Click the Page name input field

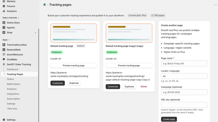click(184, 63)
